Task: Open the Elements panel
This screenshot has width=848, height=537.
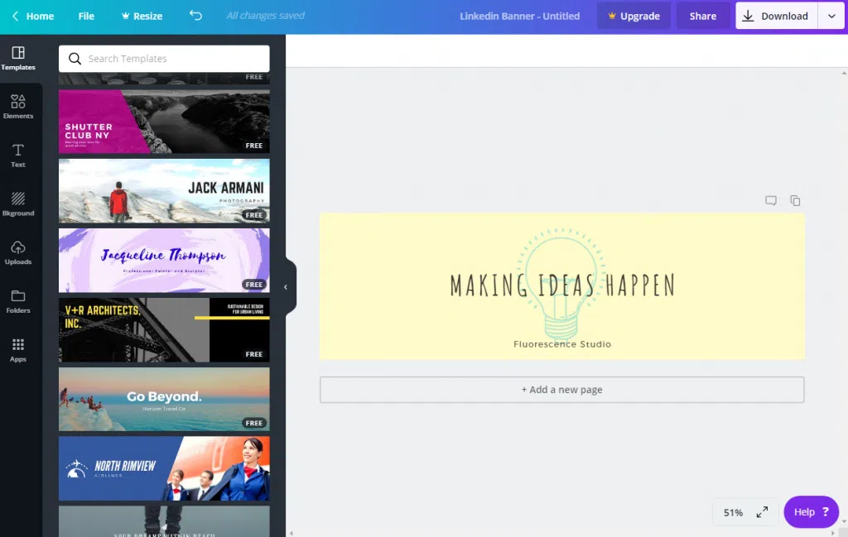Action: coord(18,107)
